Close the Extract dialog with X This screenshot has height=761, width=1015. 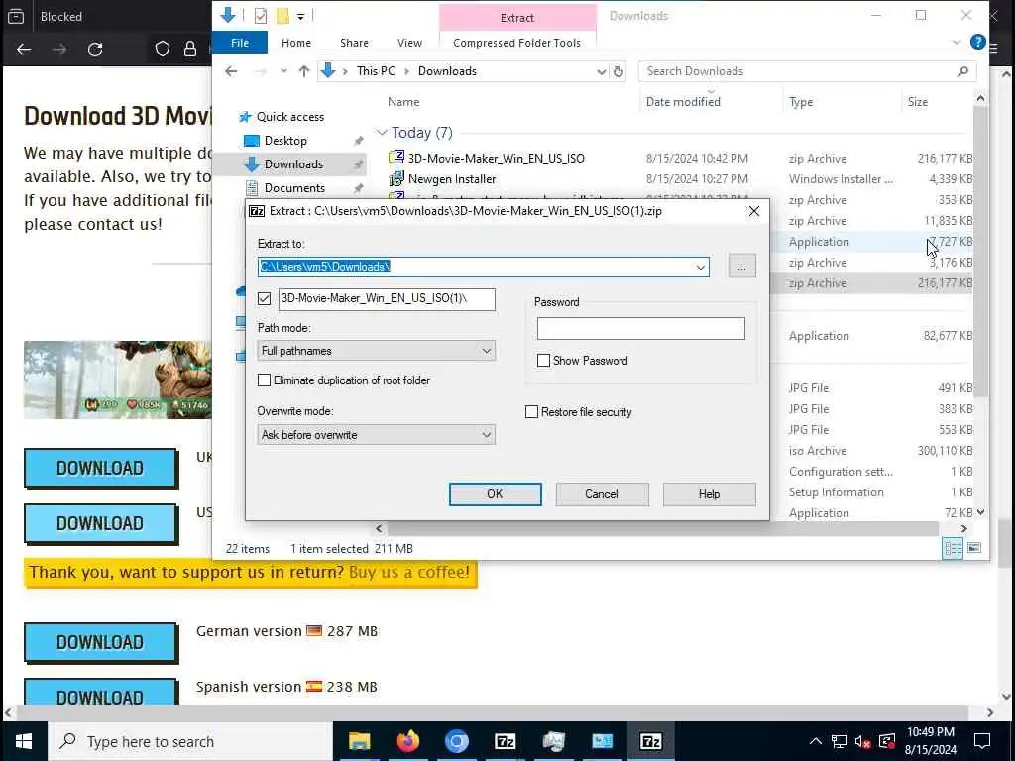[x=753, y=211]
